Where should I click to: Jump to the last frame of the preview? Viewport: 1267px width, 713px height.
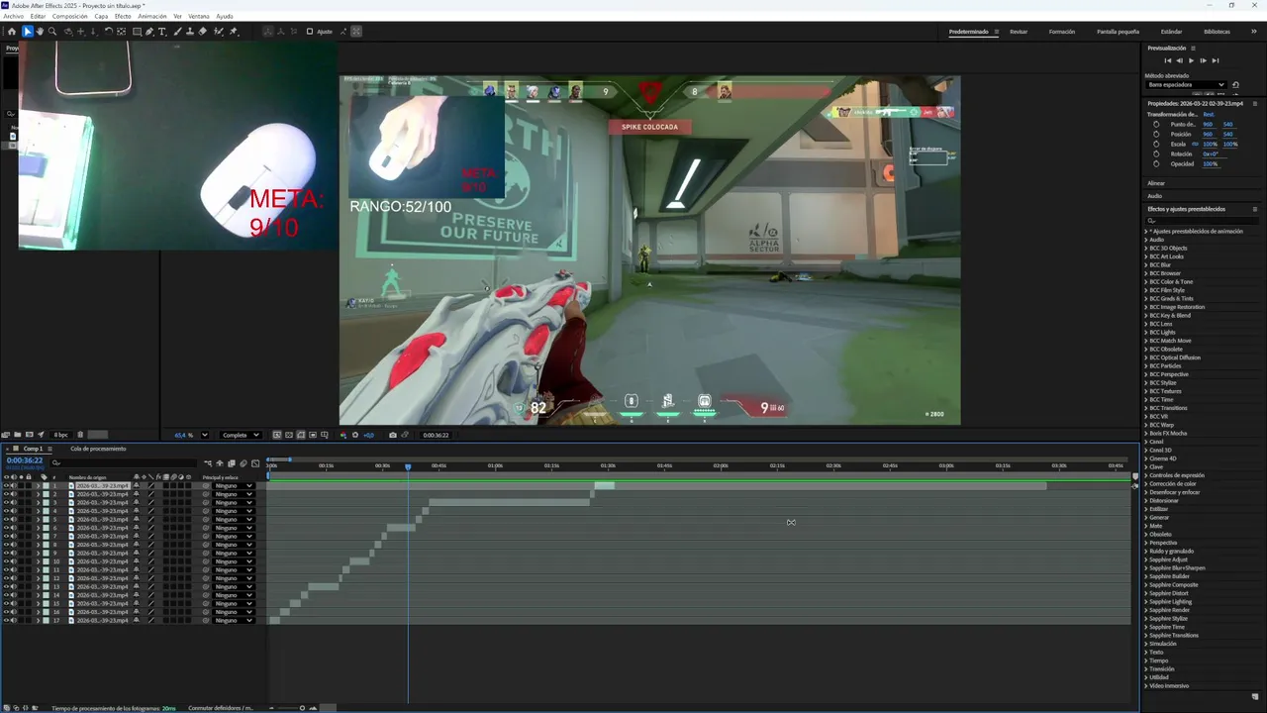point(1215,60)
